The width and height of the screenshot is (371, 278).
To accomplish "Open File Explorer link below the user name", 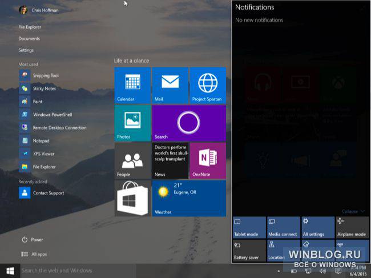I will (30, 27).
